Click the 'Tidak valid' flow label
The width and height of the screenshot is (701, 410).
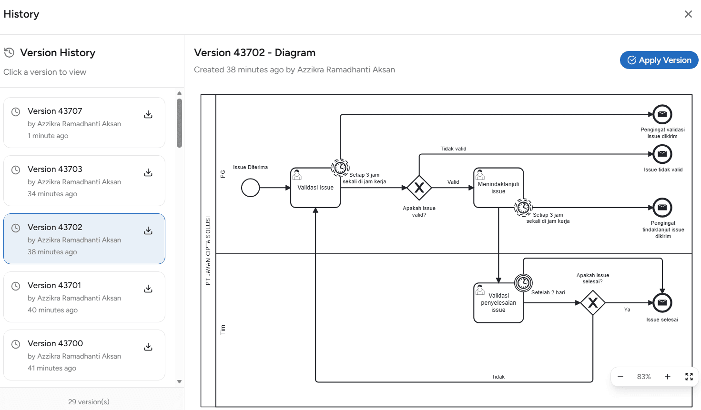coord(453,149)
